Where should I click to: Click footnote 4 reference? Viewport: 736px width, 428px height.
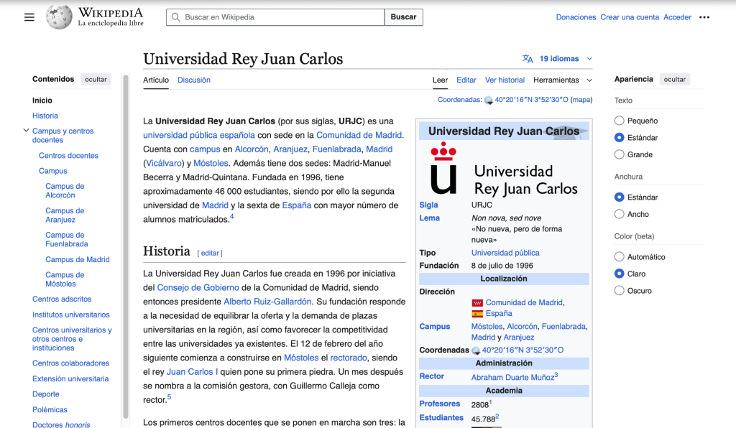pyautogui.click(x=232, y=217)
